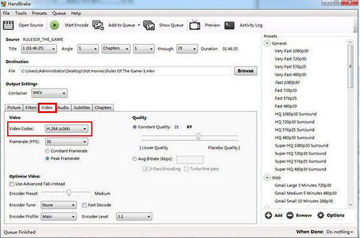Open the start chapter dropdown showing 1

coord(144,49)
